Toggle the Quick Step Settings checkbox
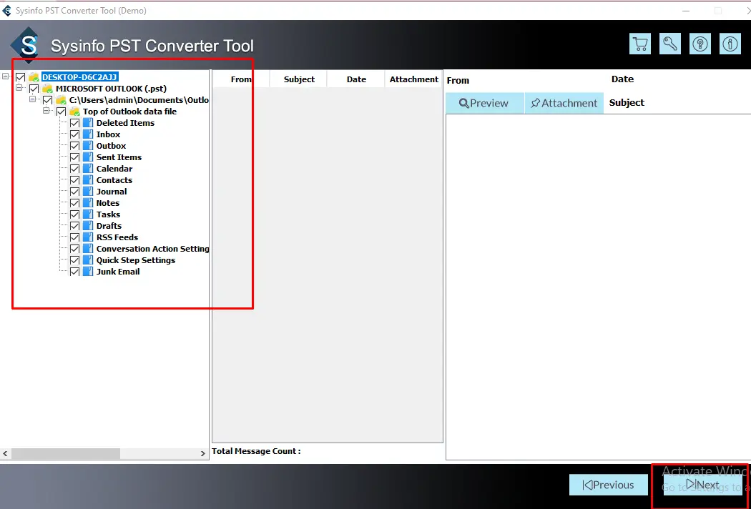 74,260
